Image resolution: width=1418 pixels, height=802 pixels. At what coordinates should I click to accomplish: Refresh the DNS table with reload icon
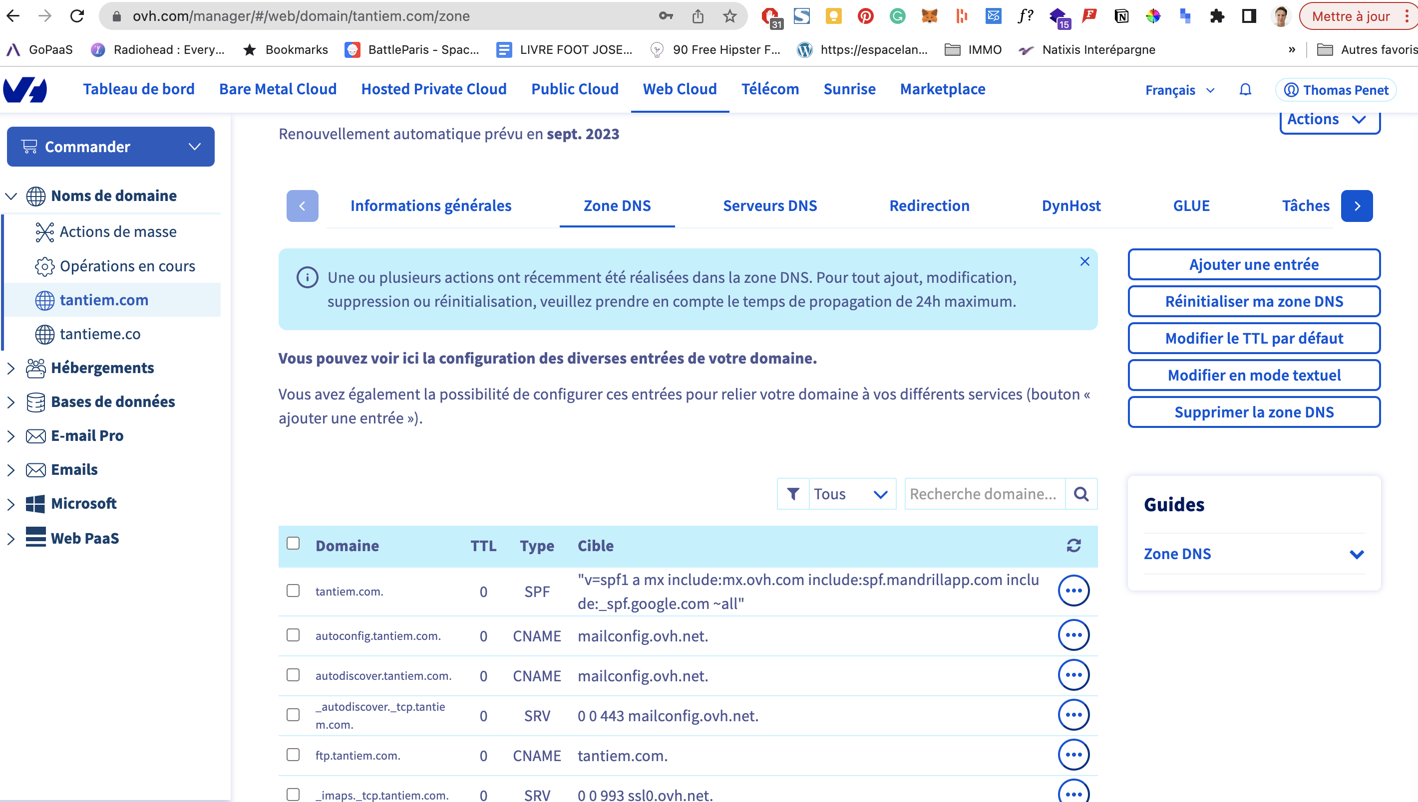[1073, 545]
